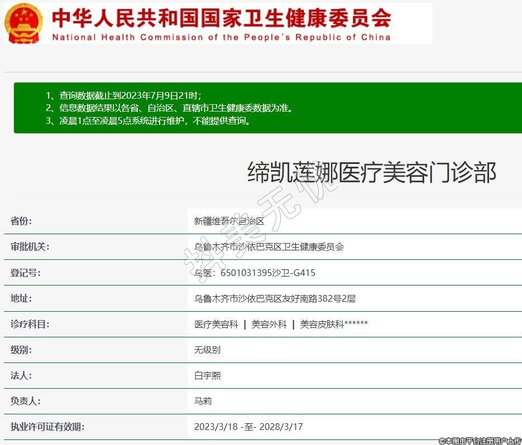Click the 本图由平台注册用户上传 copyright watermark
Screen dimensions: 522x445
point(480,441)
